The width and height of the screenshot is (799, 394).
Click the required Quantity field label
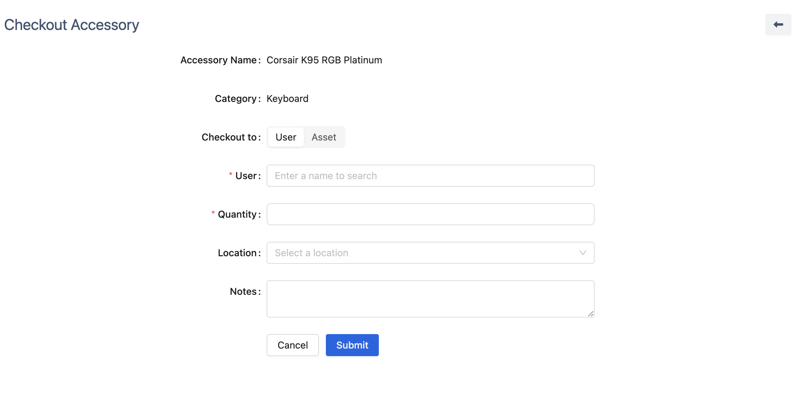(237, 214)
